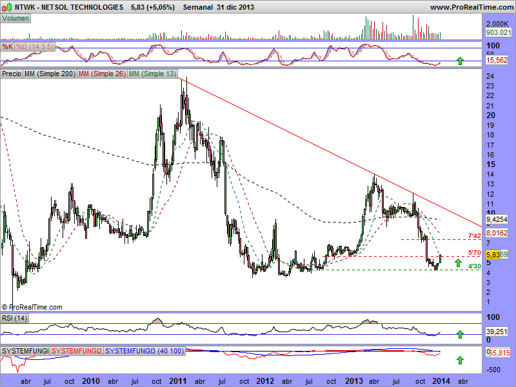The image size is (516, 387).
Task: Click the Semanal timeframe text
Action: (198, 7)
